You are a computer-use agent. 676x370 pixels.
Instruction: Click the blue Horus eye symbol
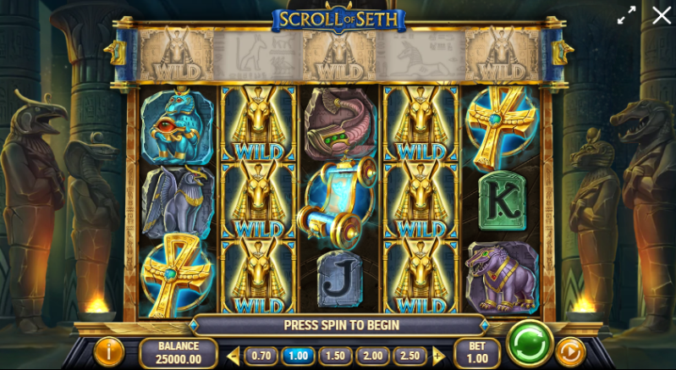(x=177, y=125)
